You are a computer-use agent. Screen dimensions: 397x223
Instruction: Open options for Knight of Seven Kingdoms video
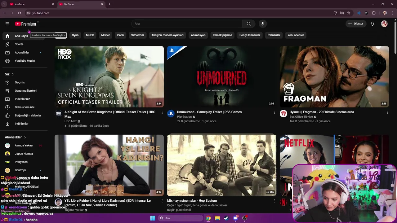click(162, 112)
